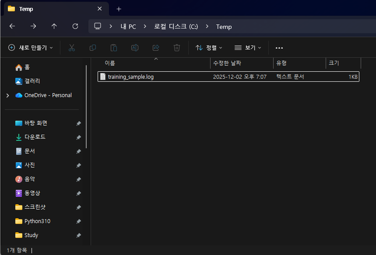The height and width of the screenshot is (255, 376).
Task: Select the Rename icon in the toolbar
Action: coord(134,48)
